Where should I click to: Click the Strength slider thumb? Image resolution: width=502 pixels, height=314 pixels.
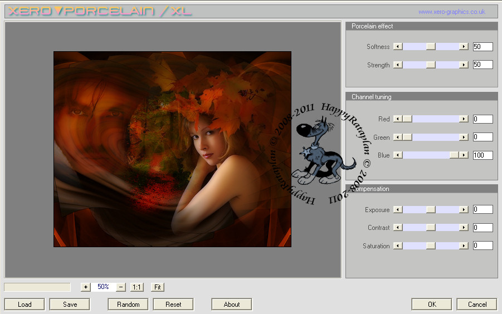[x=431, y=65]
